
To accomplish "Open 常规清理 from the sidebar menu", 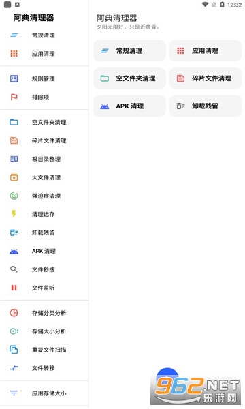I will click(x=44, y=35).
